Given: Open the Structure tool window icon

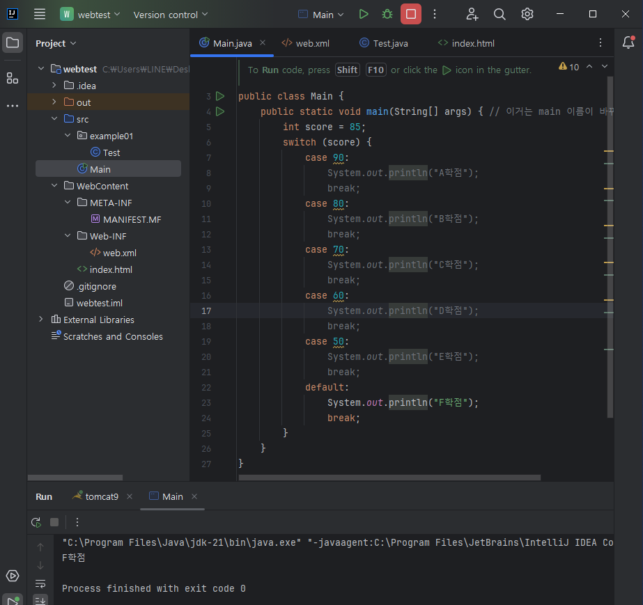Looking at the screenshot, I should click(x=13, y=78).
